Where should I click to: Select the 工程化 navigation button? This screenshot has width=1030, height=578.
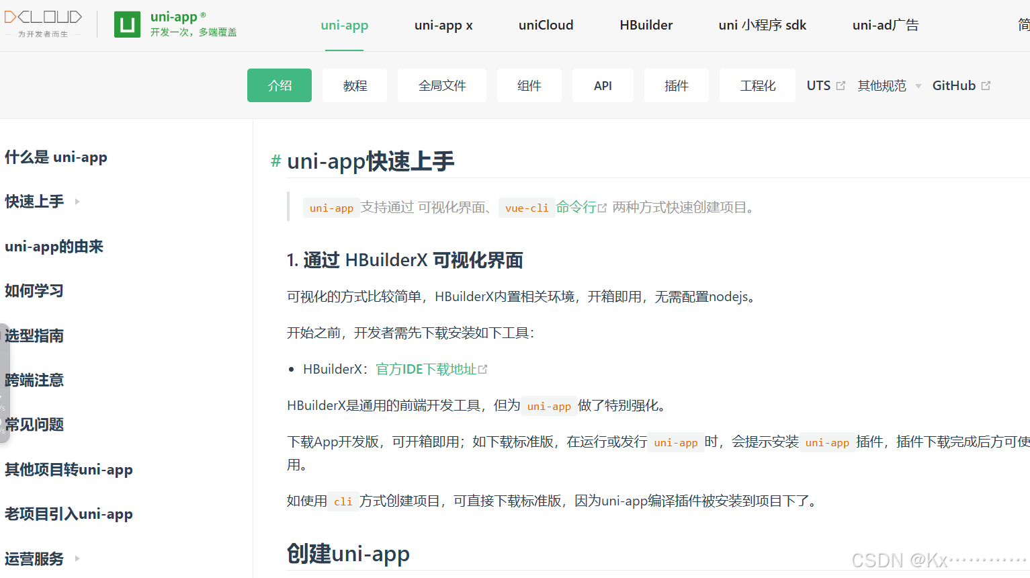(x=757, y=85)
